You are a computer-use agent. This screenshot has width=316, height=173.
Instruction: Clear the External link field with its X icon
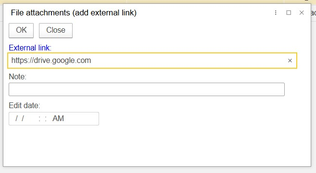click(290, 61)
